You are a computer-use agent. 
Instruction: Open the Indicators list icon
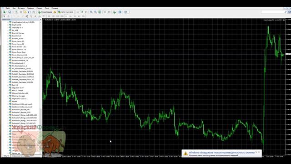(114, 12)
